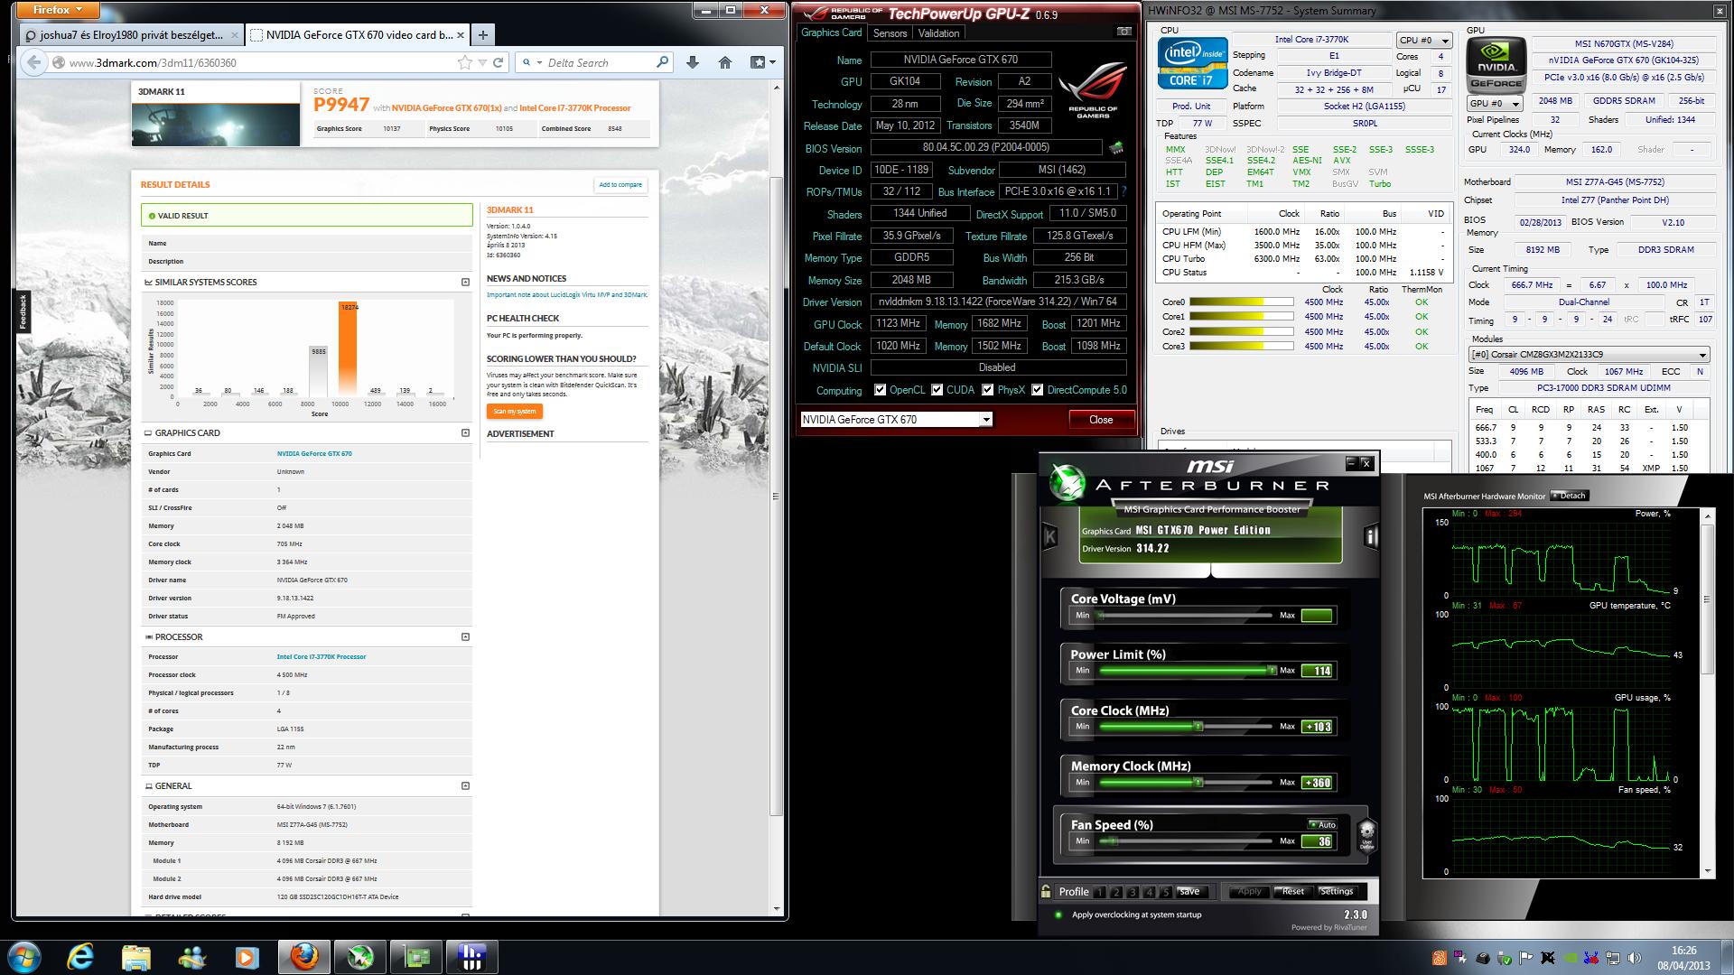Viewport: 1734px width, 975px height.
Task: Open the NVIDIA GeForce GTX 670 dropdown
Action: [985, 419]
